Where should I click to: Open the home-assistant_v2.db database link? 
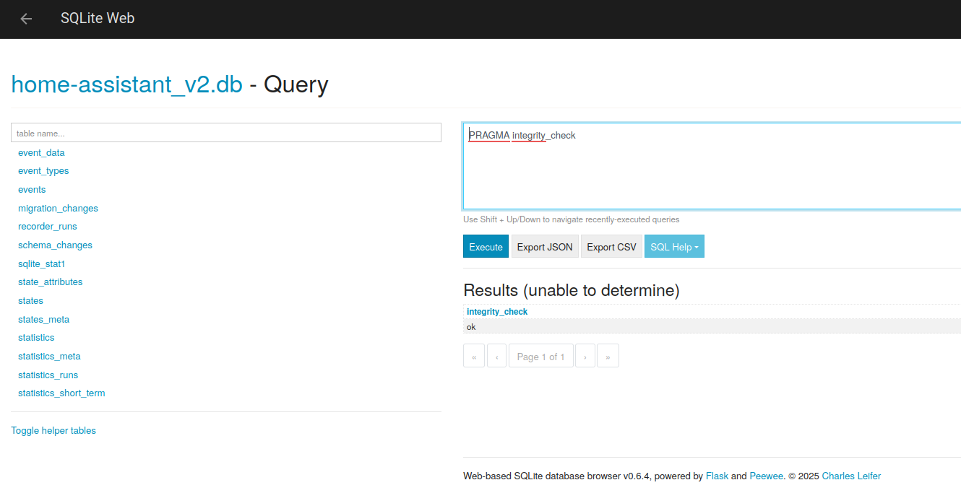[x=126, y=84]
